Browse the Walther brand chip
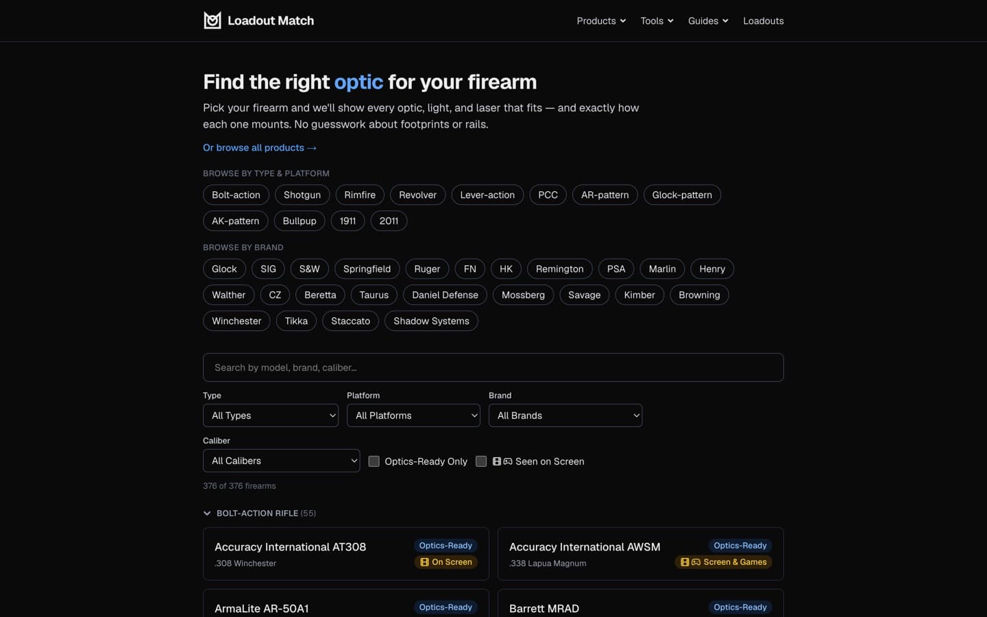The image size is (987, 617). click(229, 295)
